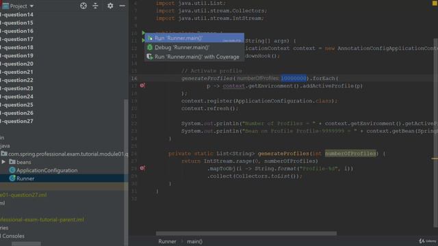
Task: Open the ApplicationConfiguration class
Action: [47, 170]
